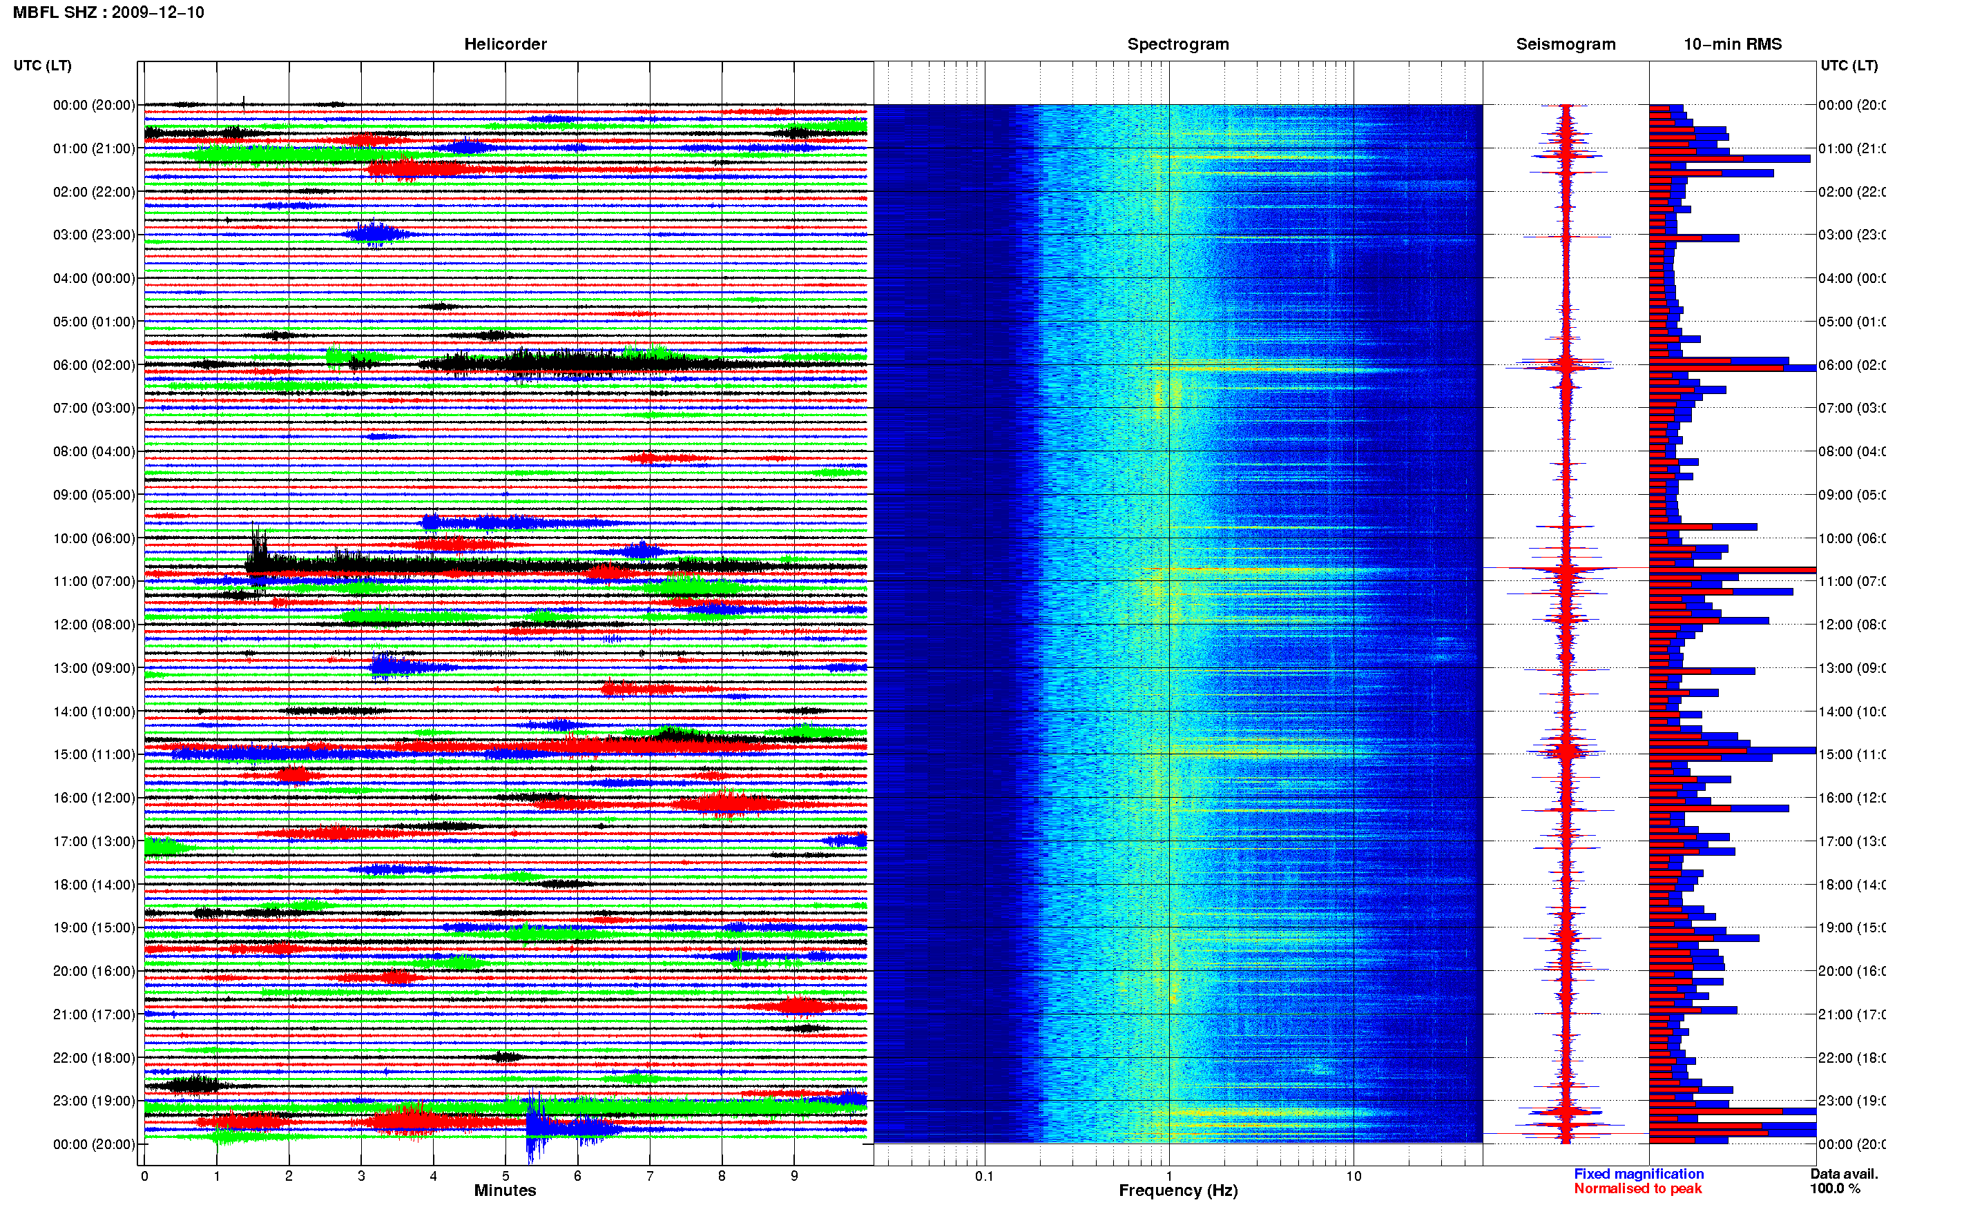Click the RMS peak bar at 15:00
The image size is (1964, 1227).
(1732, 751)
